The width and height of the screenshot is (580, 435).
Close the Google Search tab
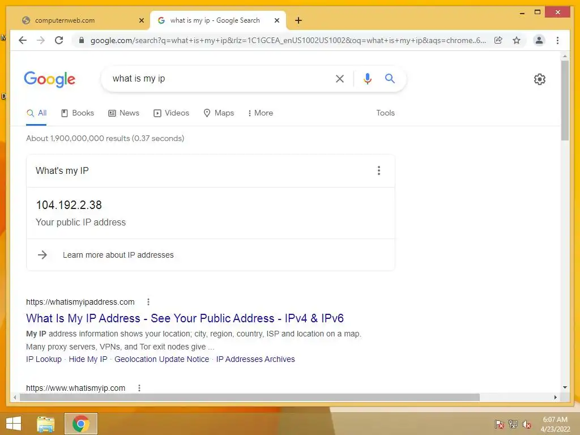[x=276, y=20]
